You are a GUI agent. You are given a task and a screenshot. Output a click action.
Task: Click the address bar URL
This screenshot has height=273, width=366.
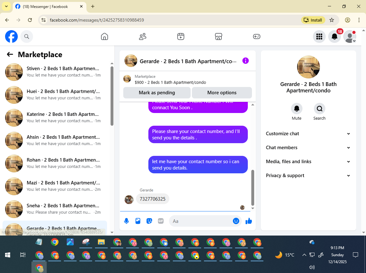coord(97,20)
